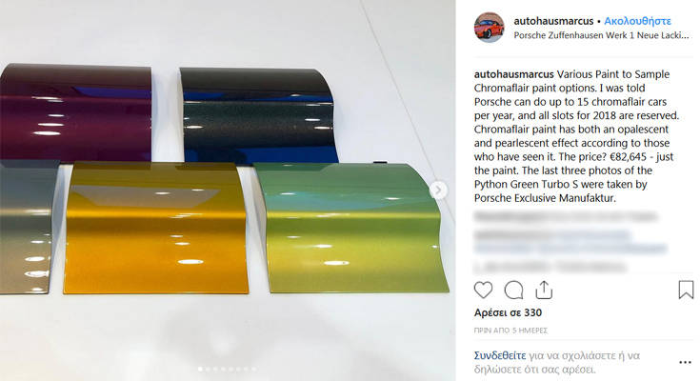Click Ακολουθήστε follow link

(637, 21)
